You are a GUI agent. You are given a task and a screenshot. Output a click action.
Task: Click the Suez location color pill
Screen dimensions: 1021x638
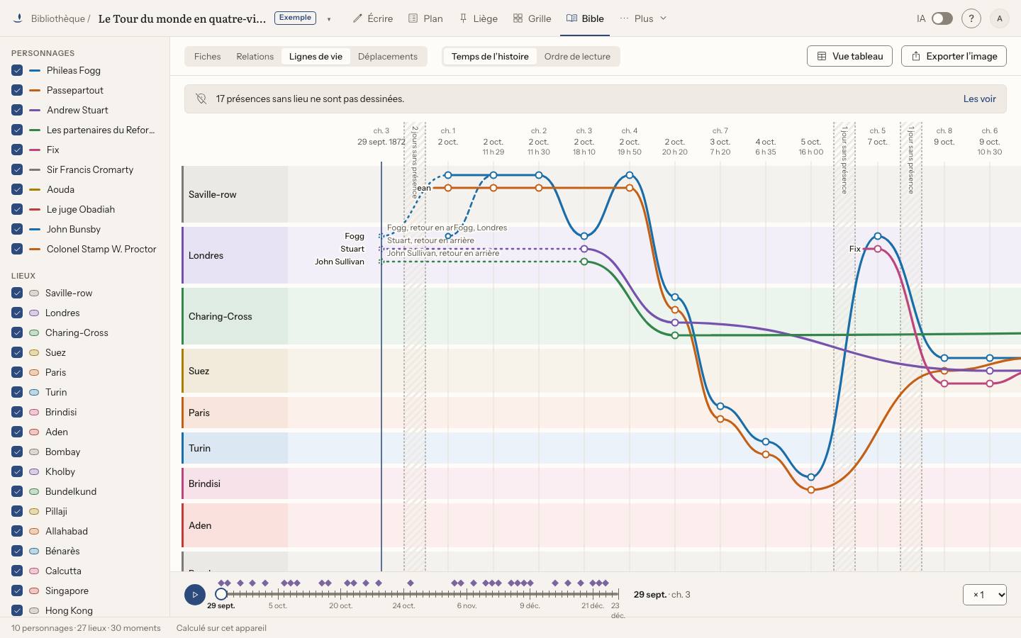(x=34, y=352)
